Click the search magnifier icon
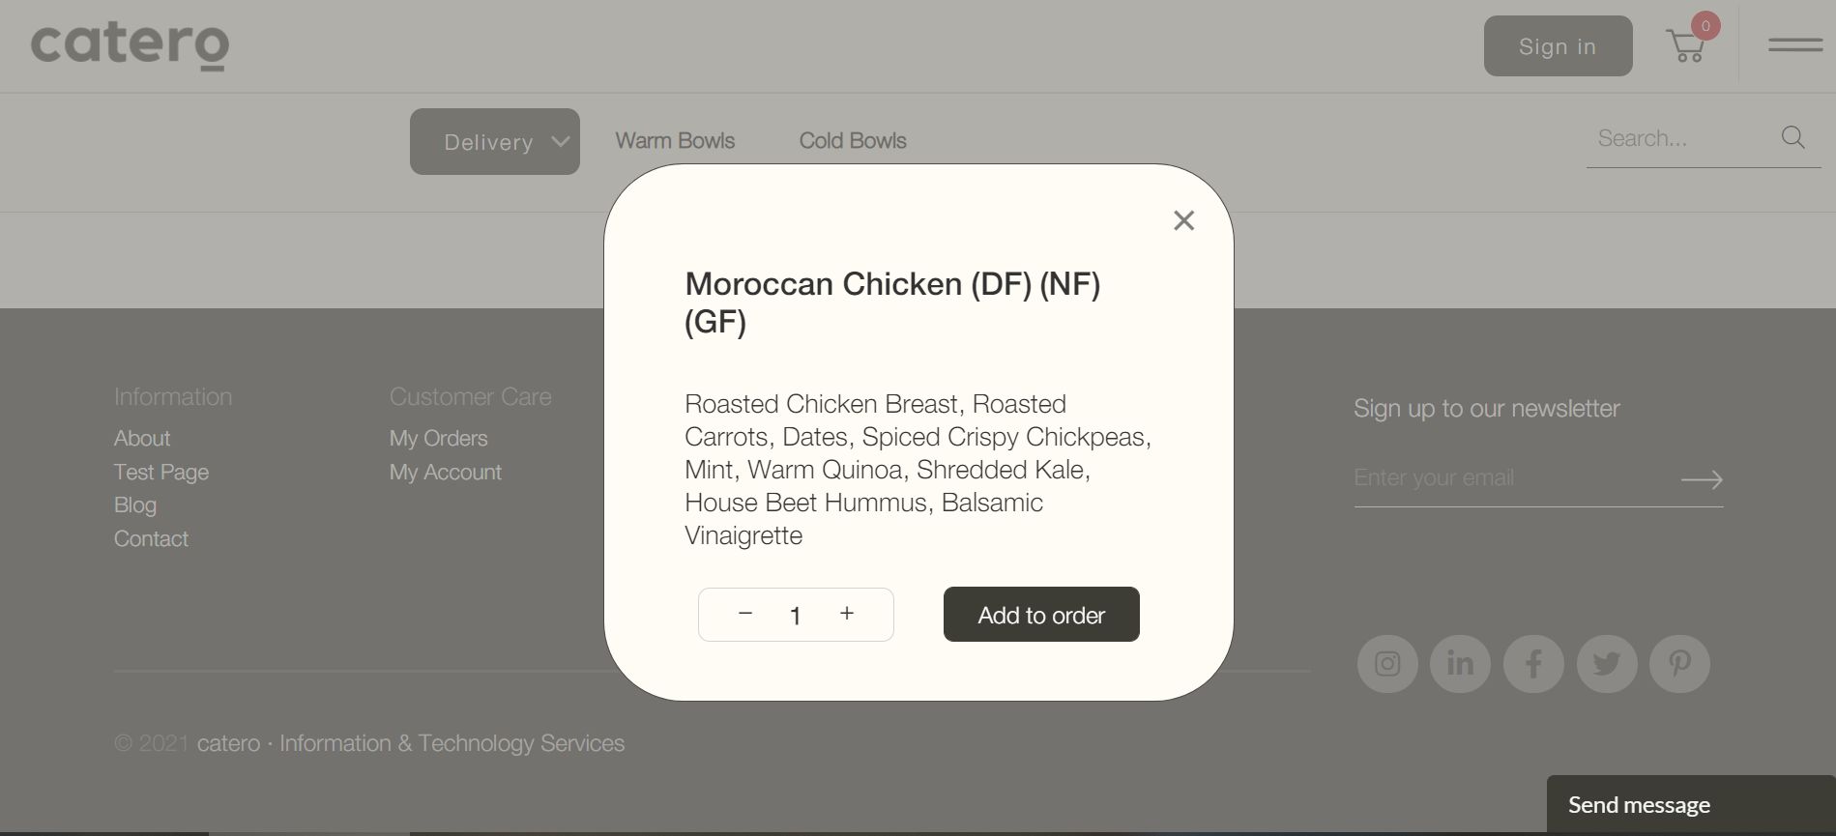Screen dimensions: 1836x836 [x=1792, y=137]
